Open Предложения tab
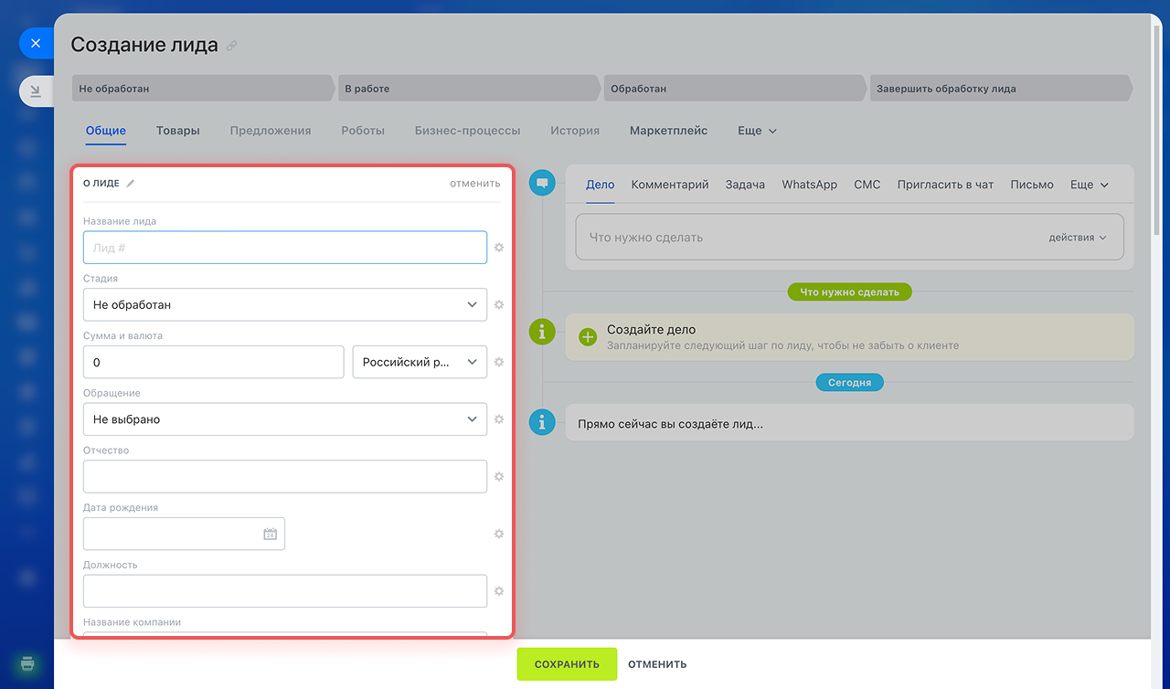Viewport: 1170px width, 689px height. [271, 131]
